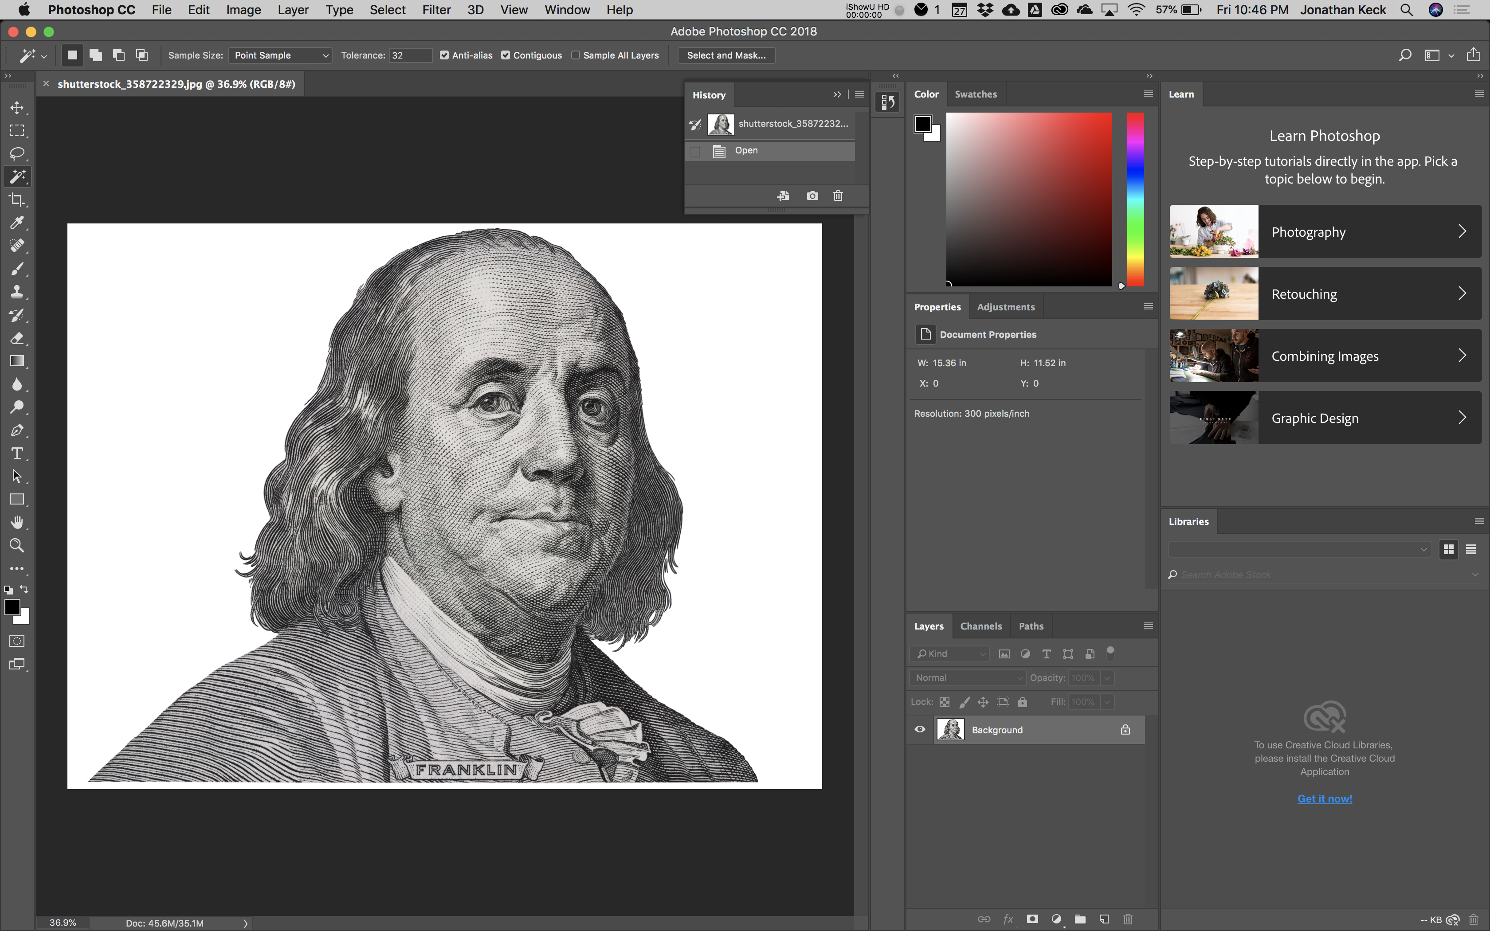The width and height of the screenshot is (1490, 931).
Task: Select the History Brush tool
Action: (16, 315)
